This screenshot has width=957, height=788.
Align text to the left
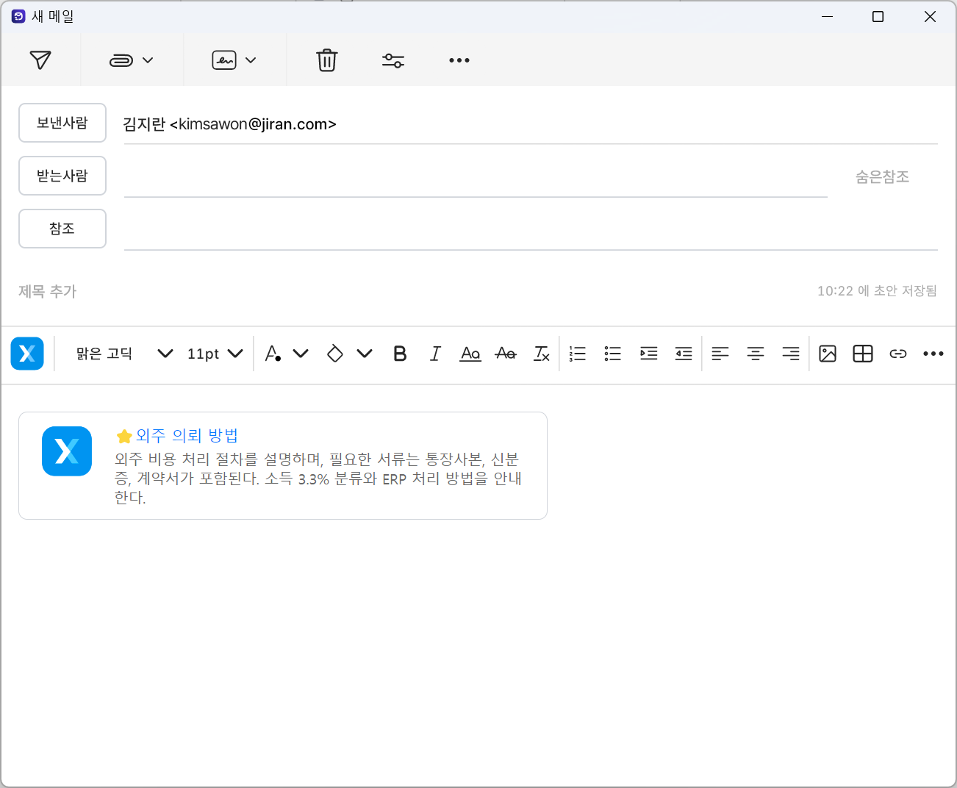pos(720,354)
